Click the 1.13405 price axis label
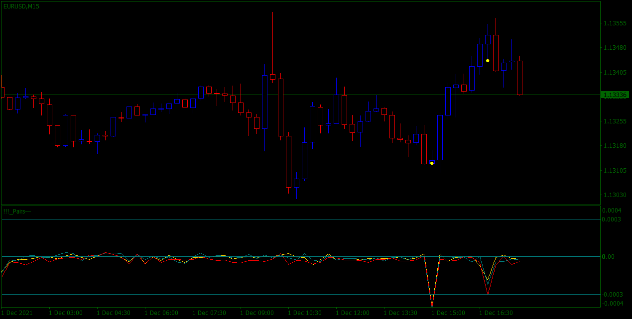 615,73
